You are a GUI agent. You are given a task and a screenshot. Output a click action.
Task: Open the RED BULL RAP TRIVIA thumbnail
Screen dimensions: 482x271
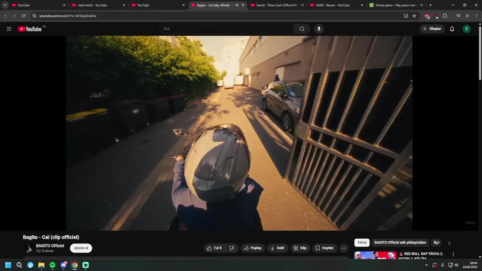click(375, 256)
